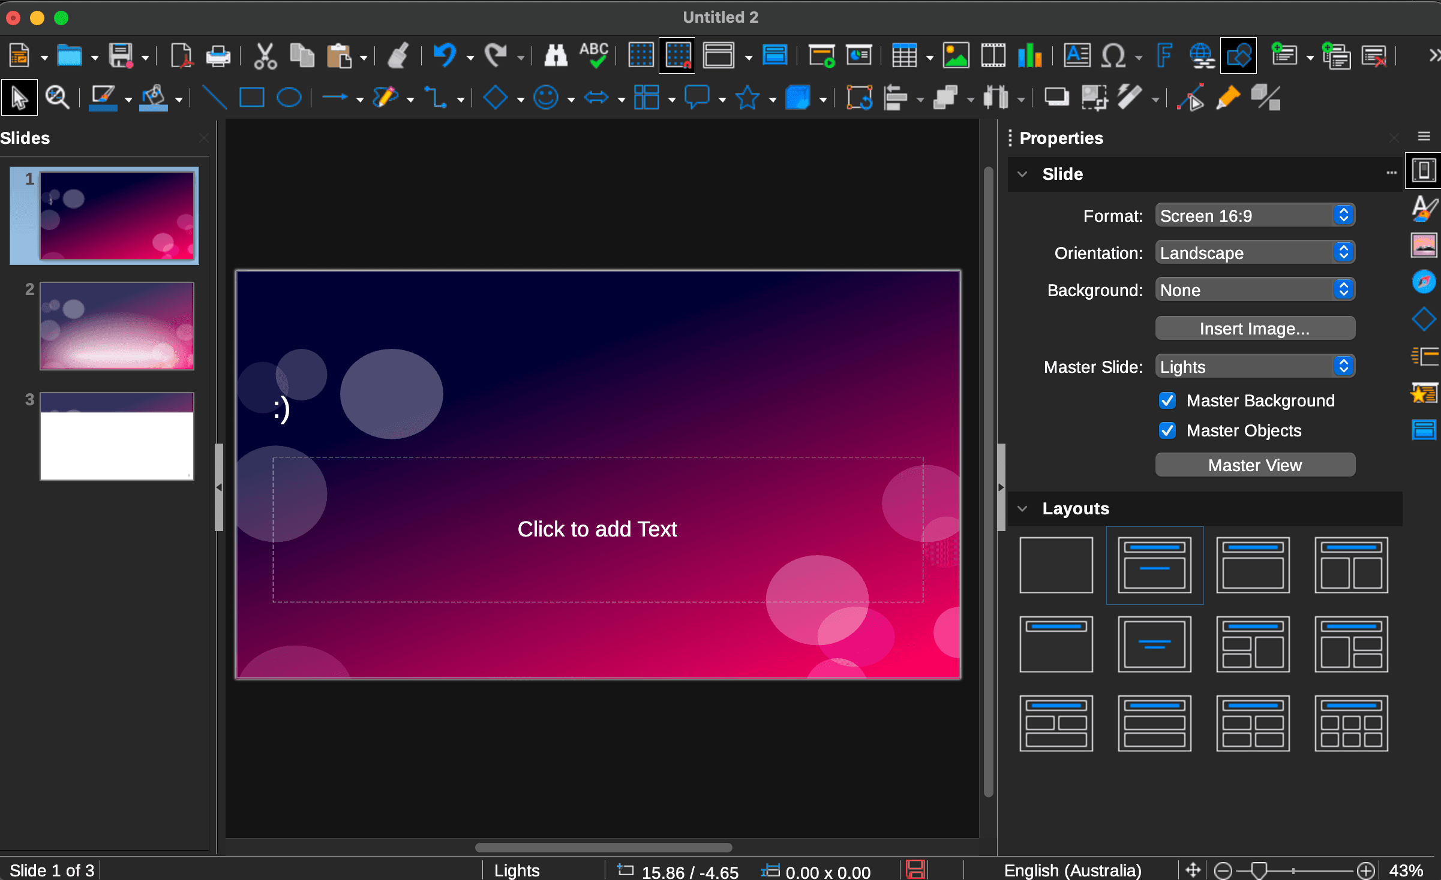
Task: Click the Undo arrow icon
Action: click(446, 56)
